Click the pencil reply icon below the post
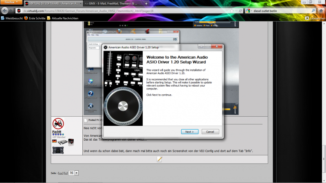This screenshot has width=326, height=183. pyautogui.click(x=159, y=159)
